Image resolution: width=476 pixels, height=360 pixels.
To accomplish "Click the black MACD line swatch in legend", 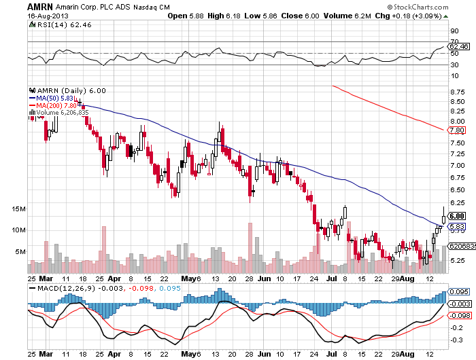I will pyautogui.click(x=32, y=288).
